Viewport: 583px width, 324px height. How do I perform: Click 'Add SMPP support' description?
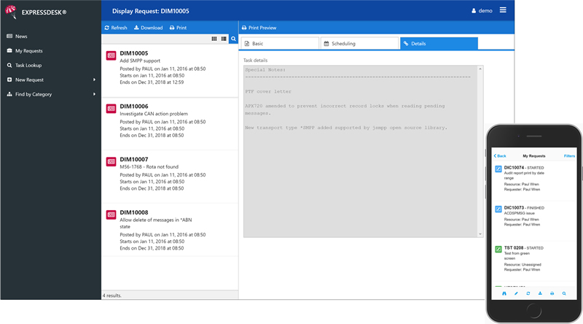pyautogui.click(x=140, y=61)
